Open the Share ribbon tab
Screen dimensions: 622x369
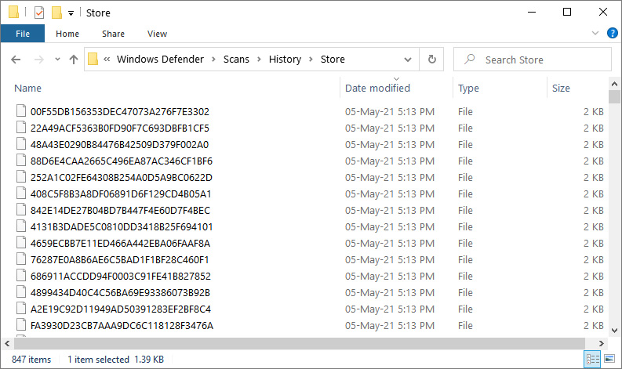click(113, 34)
